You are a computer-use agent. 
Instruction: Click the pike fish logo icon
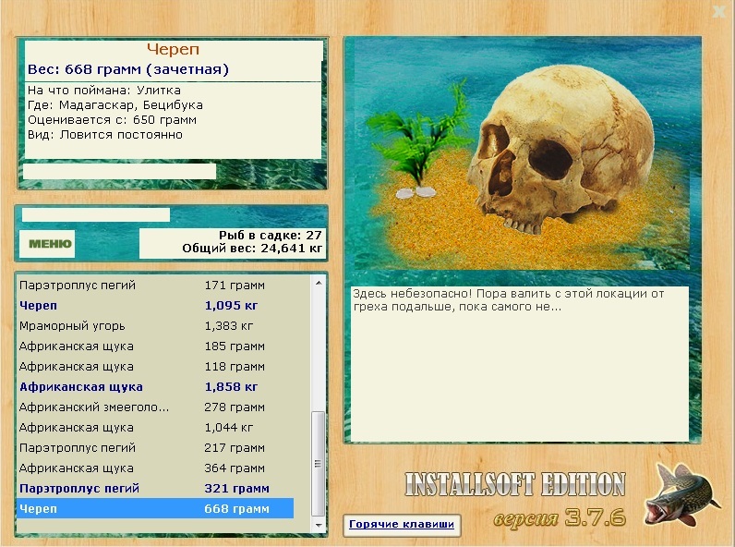point(682,495)
